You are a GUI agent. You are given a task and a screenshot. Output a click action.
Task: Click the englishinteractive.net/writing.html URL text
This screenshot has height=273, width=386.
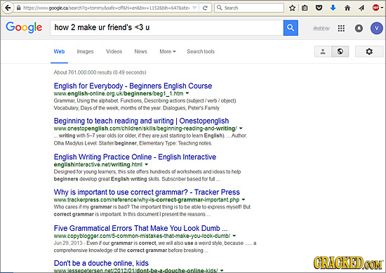pyautogui.click(x=98, y=164)
